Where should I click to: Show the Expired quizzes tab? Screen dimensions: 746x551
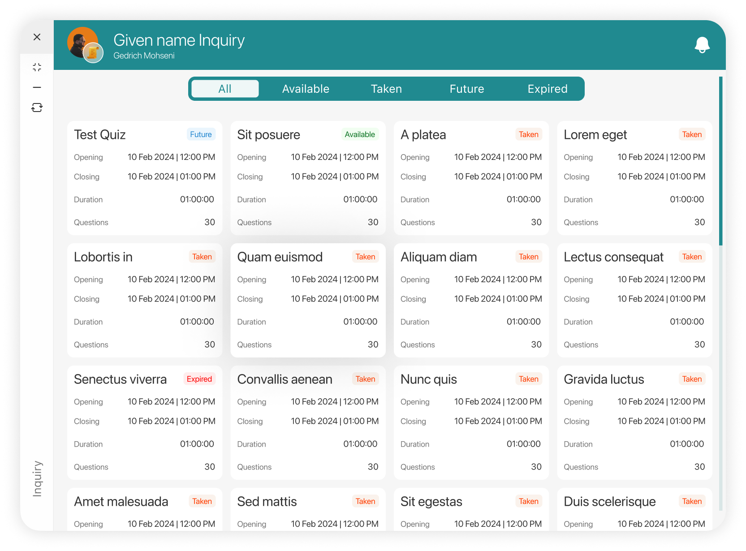click(548, 89)
